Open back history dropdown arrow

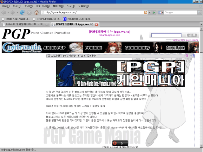[8, 13]
